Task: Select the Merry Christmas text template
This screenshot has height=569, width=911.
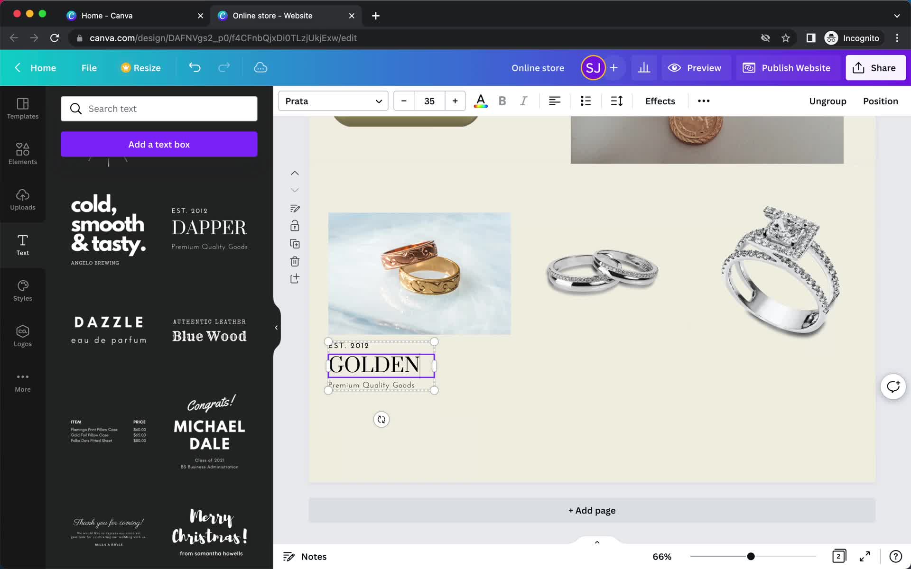Action: 209,532
